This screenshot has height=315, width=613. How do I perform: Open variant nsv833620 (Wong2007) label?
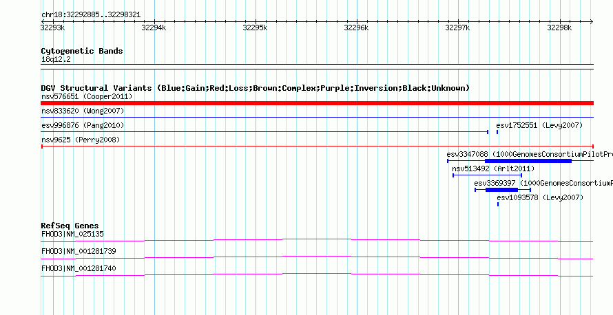[x=83, y=111]
